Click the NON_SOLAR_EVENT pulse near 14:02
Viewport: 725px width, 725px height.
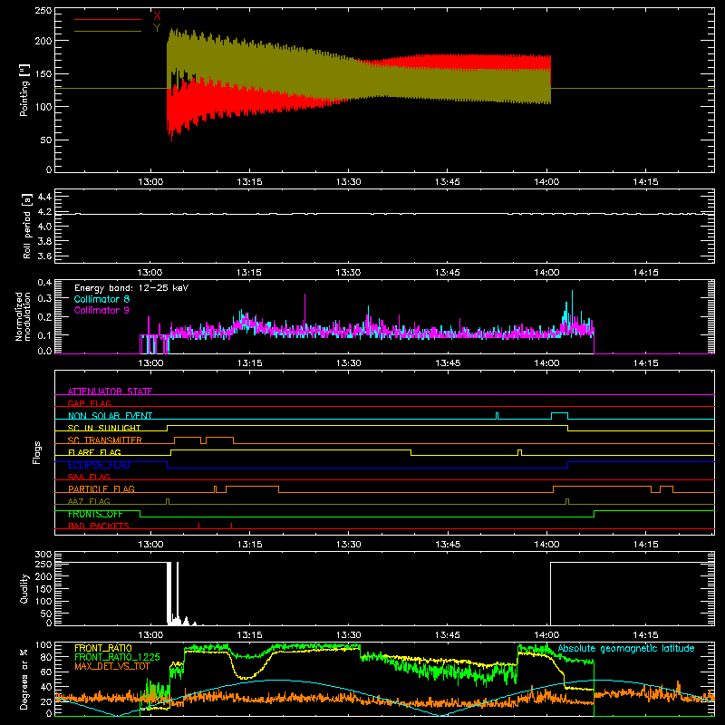click(559, 416)
